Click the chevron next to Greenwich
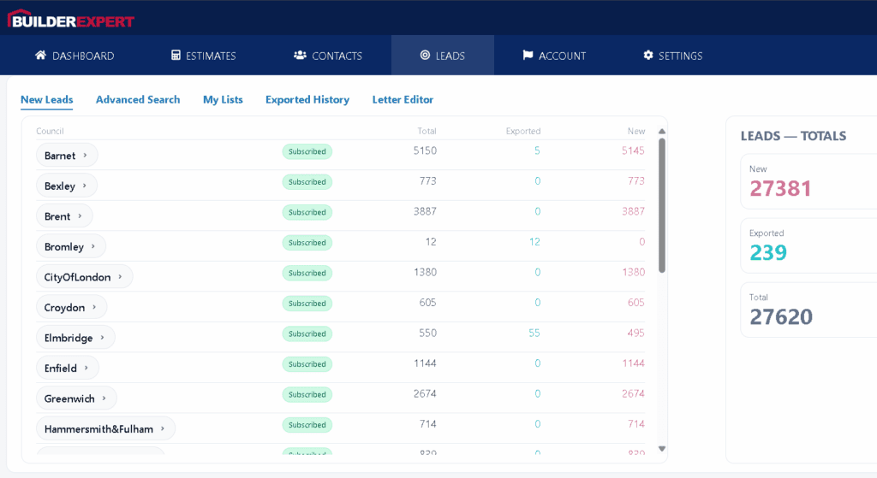The height and width of the screenshot is (478, 877). point(104,398)
